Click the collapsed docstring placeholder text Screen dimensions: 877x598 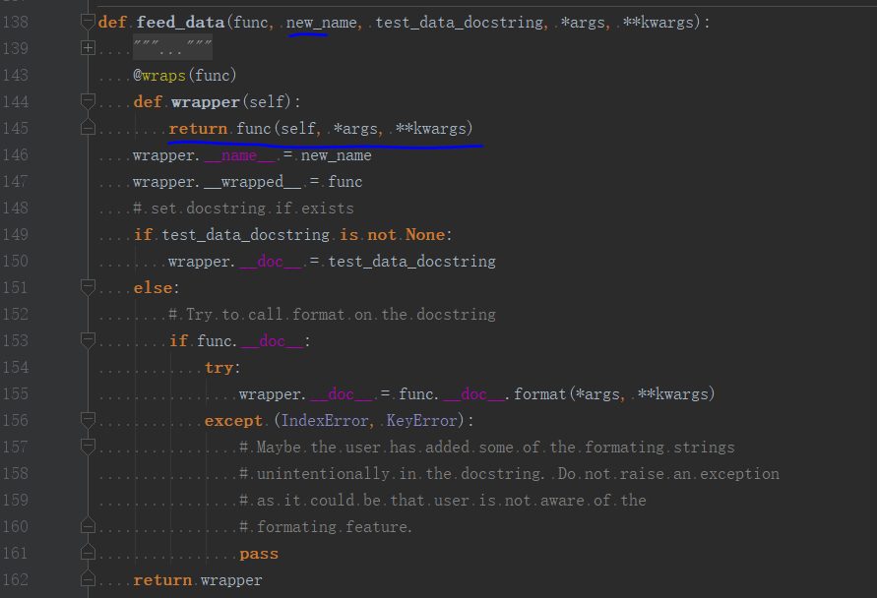tap(173, 48)
